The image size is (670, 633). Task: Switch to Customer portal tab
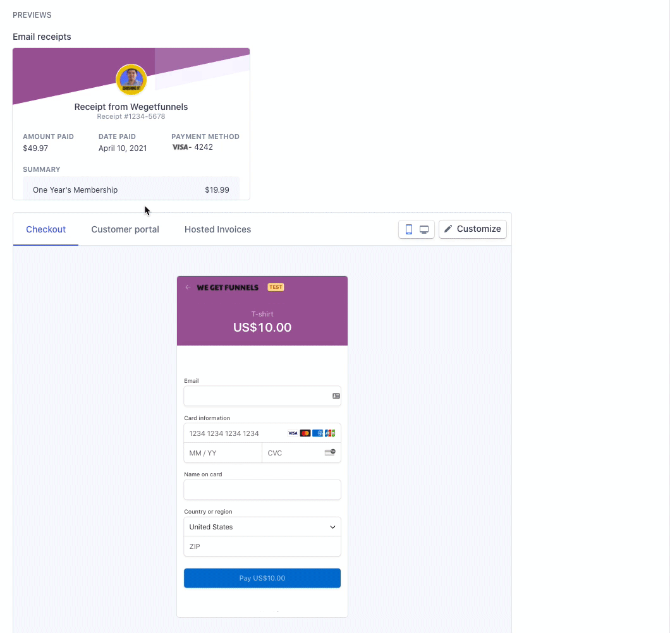125,229
